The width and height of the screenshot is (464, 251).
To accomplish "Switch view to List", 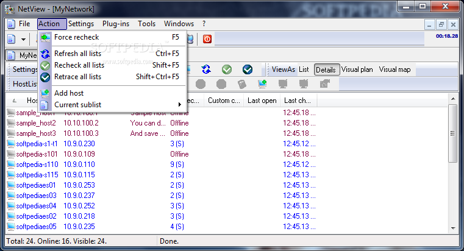I will pos(304,69).
